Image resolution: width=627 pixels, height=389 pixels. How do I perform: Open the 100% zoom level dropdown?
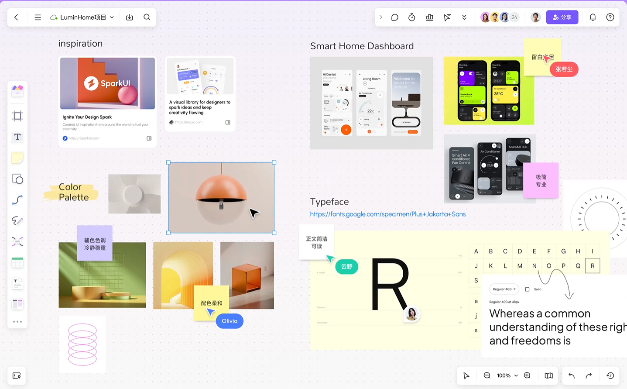pos(507,375)
